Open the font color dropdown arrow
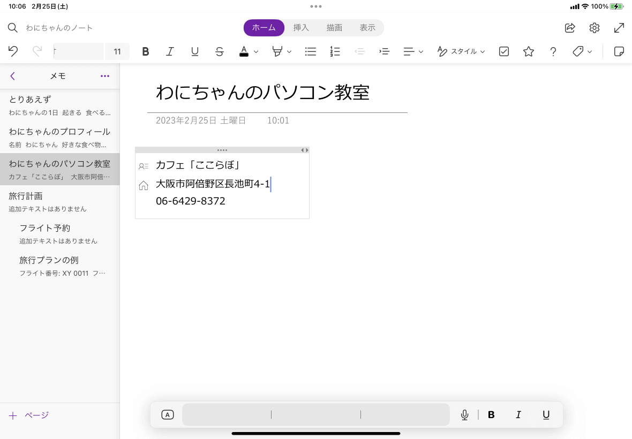Screen dimensions: 632x439 (256, 51)
